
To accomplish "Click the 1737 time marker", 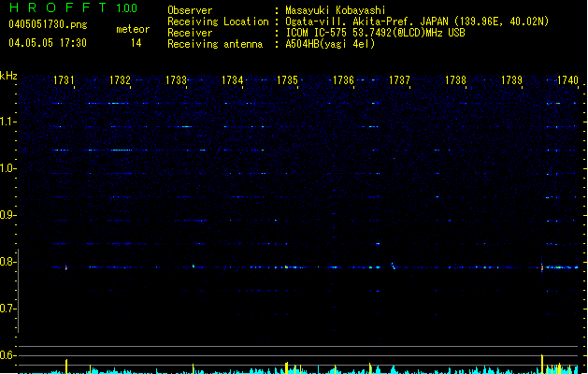I will pyautogui.click(x=399, y=80).
